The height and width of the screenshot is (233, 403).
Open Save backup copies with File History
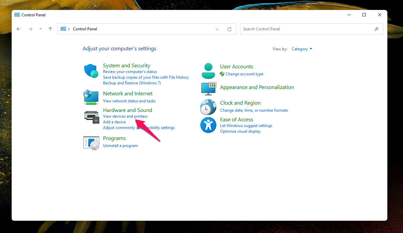coord(146,77)
